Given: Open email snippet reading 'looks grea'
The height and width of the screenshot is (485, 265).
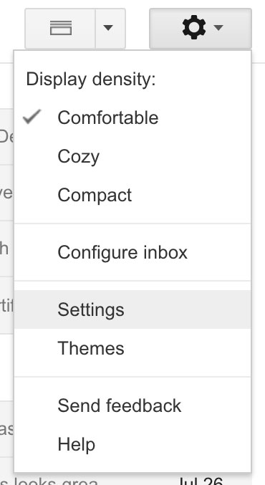Looking at the screenshot, I should (x=52, y=481).
